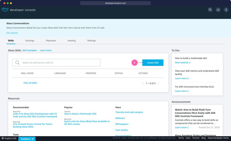This screenshot has height=141, width=231.
Task: Open Alexa Developer Home footer link
Action: (x=218, y=138)
